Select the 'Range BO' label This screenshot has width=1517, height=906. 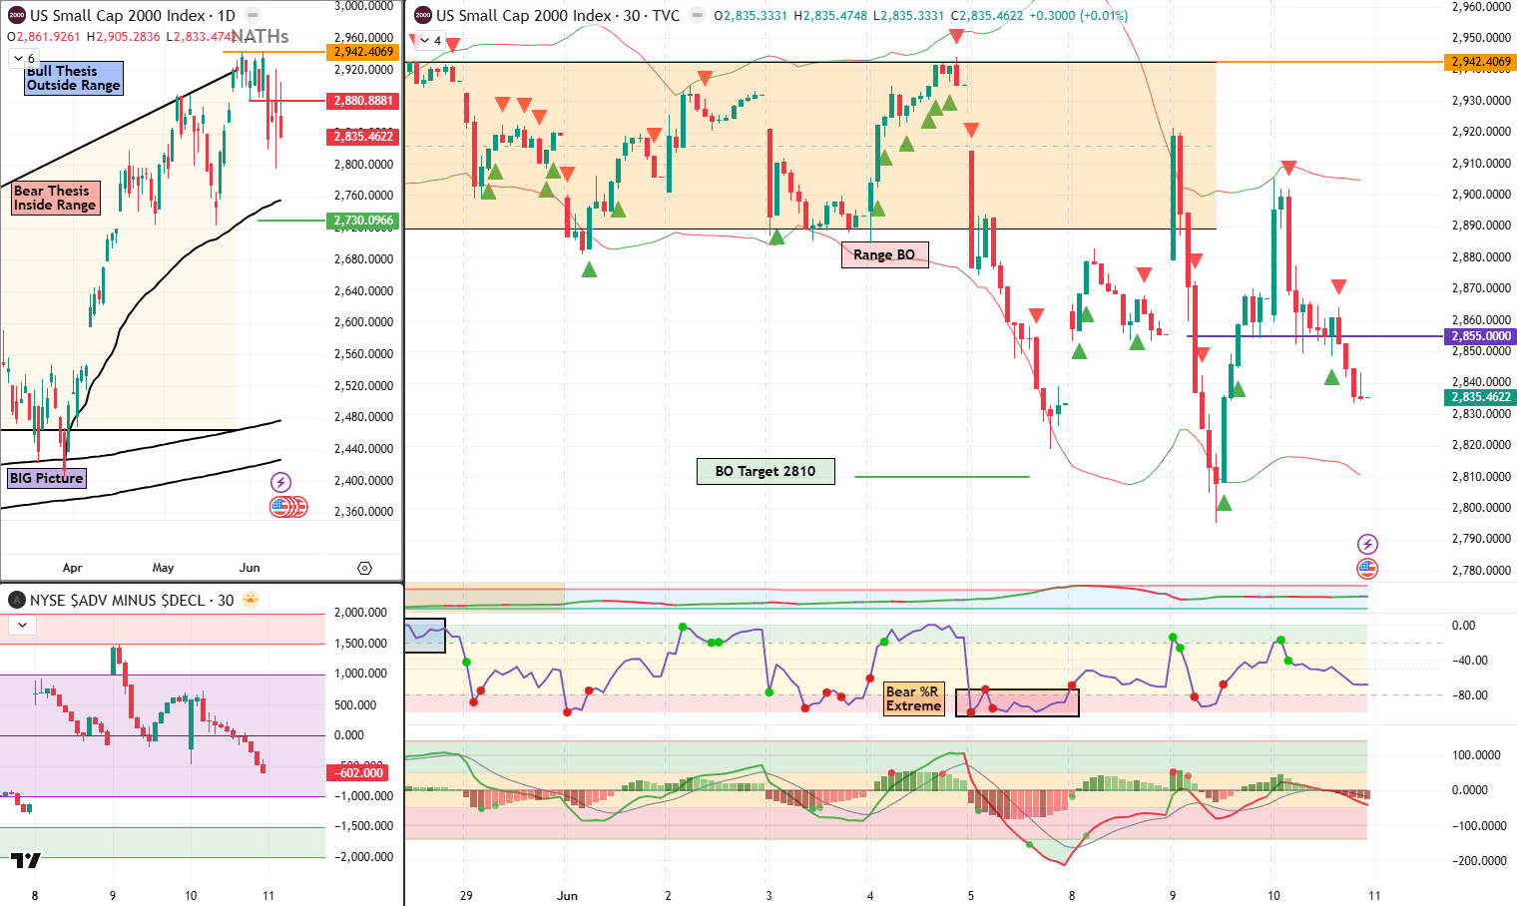884,254
